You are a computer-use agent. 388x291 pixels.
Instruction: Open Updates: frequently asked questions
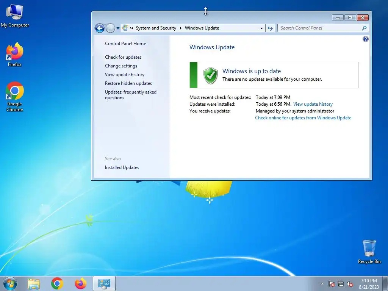131,95
